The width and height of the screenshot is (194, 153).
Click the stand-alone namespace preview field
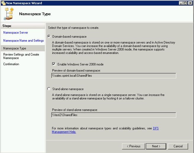point(114,115)
